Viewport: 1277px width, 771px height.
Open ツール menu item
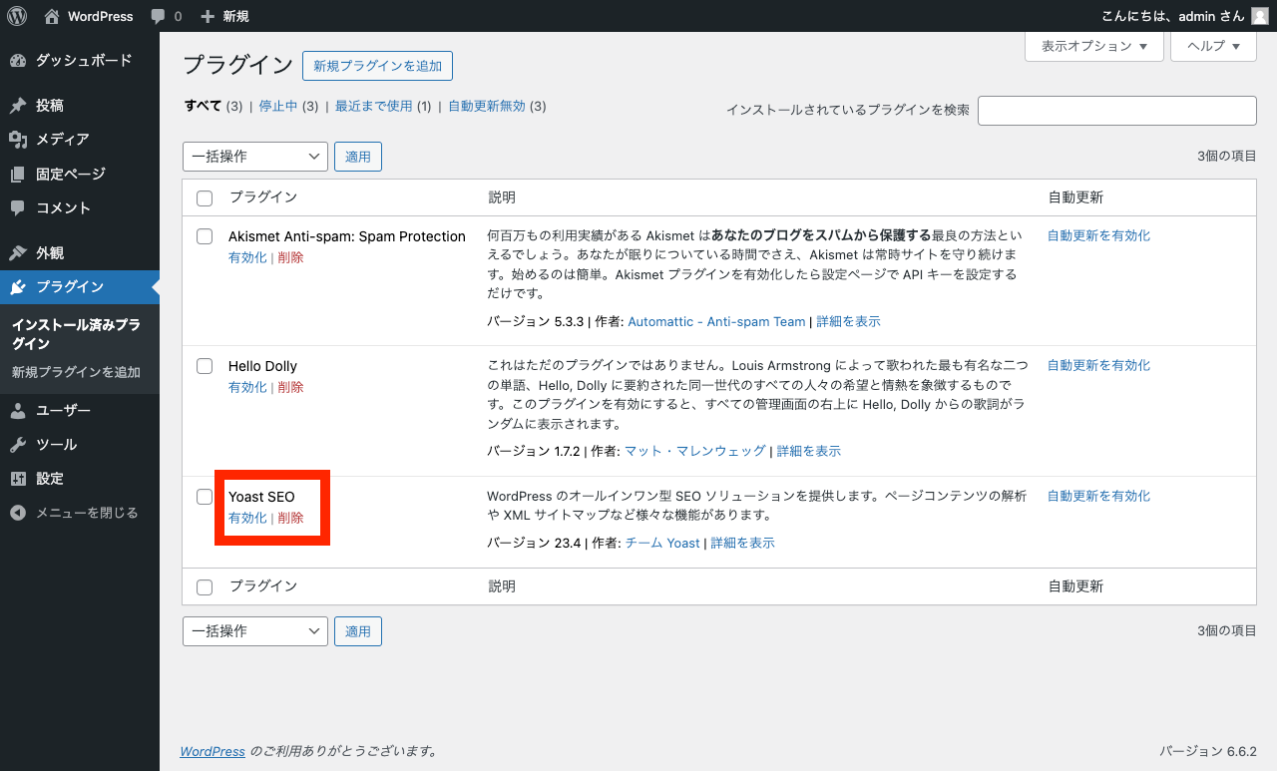(x=57, y=445)
